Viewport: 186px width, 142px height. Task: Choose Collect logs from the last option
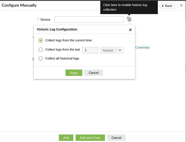pyautogui.click(x=41, y=49)
